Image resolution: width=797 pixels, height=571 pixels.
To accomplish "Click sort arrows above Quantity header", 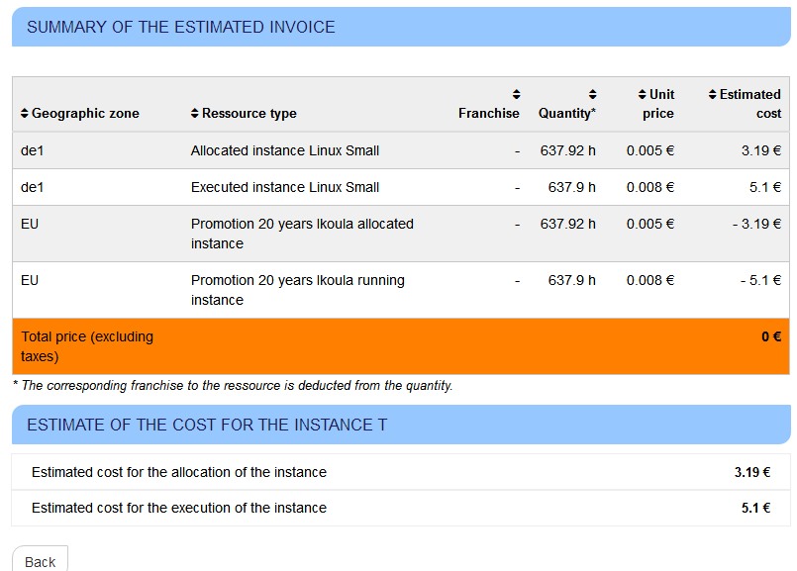I will (x=592, y=95).
